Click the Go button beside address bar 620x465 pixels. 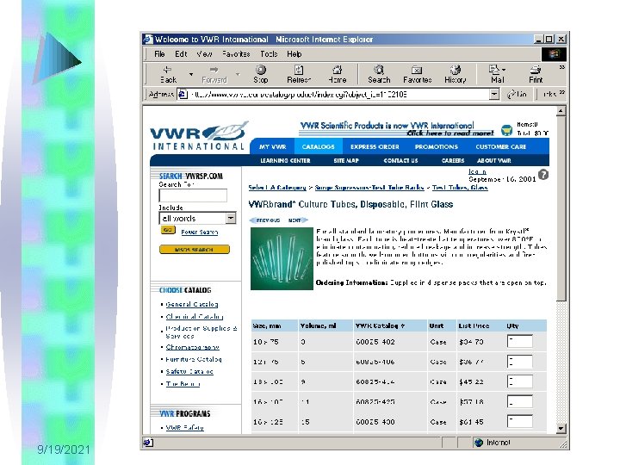pyautogui.click(x=518, y=94)
